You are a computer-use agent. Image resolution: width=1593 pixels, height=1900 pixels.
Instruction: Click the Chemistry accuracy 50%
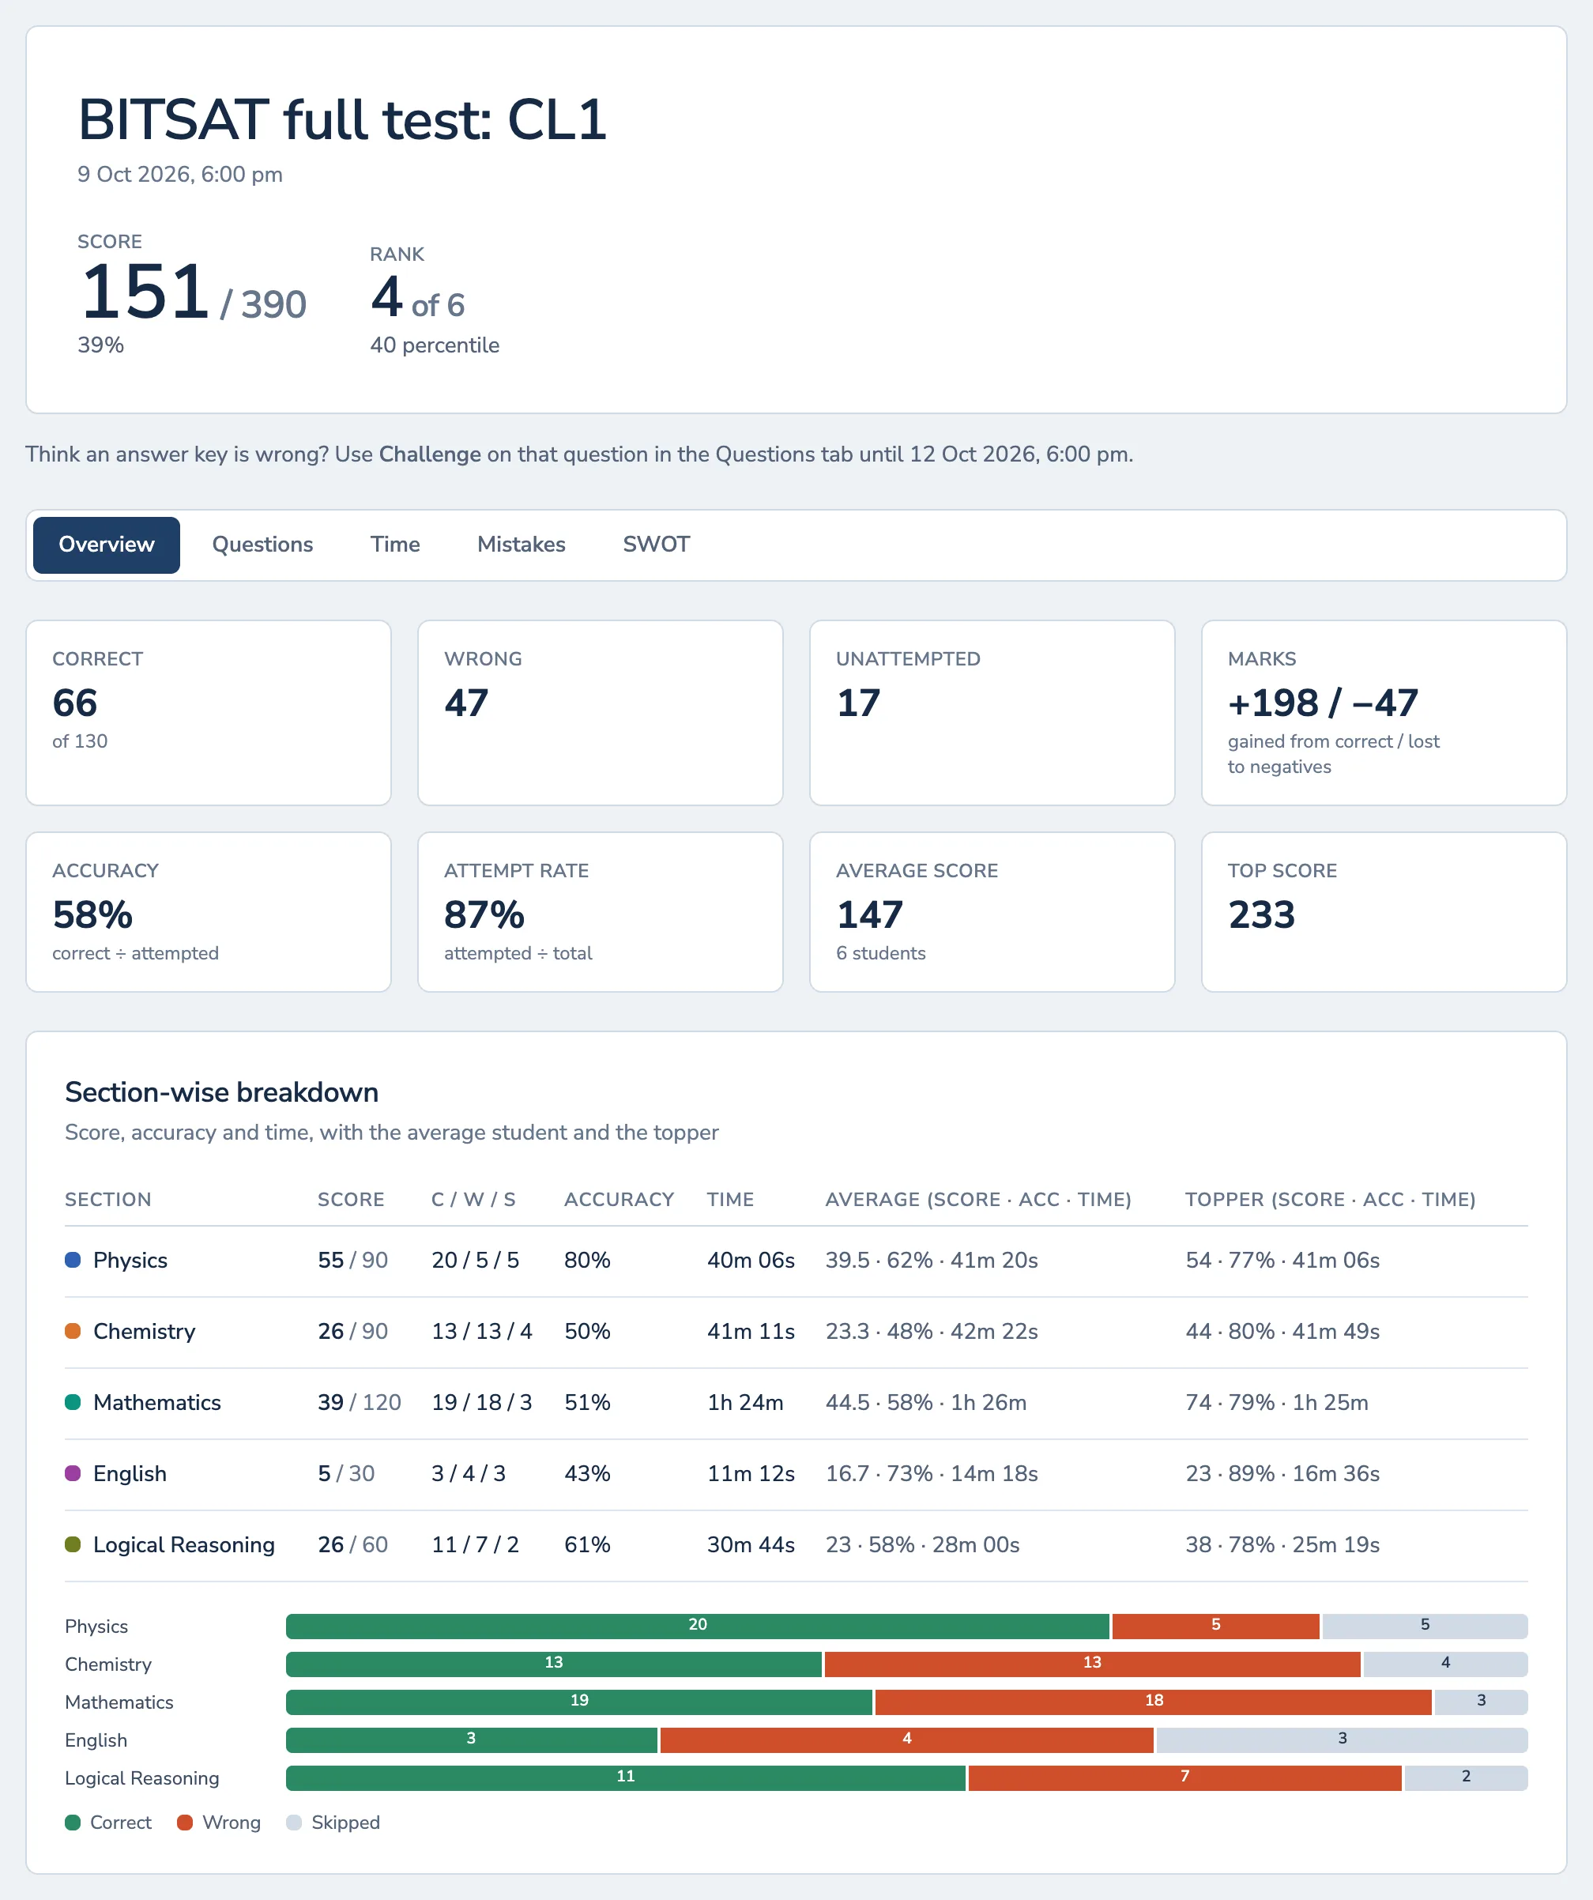(x=587, y=1331)
